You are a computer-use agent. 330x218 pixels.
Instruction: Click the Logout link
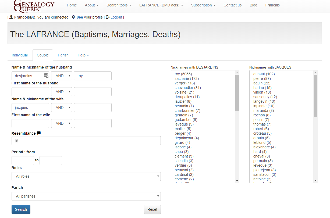(x=116, y=17)
